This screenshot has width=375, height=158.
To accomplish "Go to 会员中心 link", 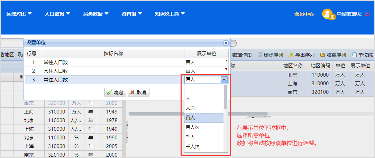I will point(304,14).
